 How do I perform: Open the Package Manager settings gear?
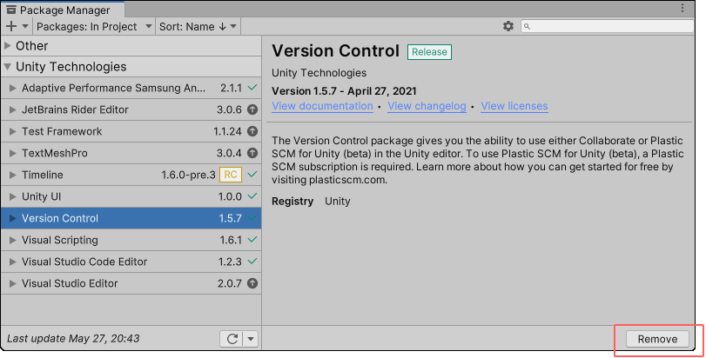click(508, 26)
